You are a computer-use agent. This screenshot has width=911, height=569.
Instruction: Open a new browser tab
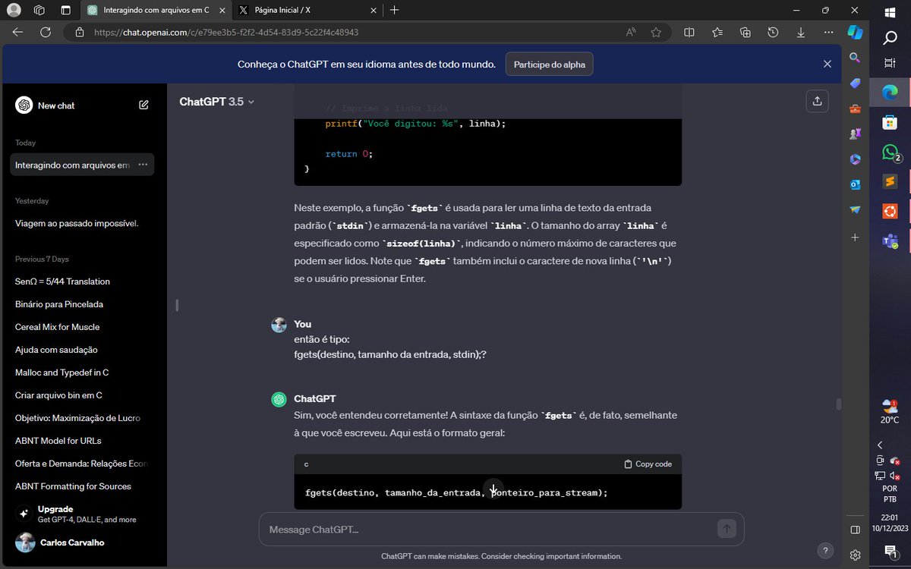pos(395,11)
